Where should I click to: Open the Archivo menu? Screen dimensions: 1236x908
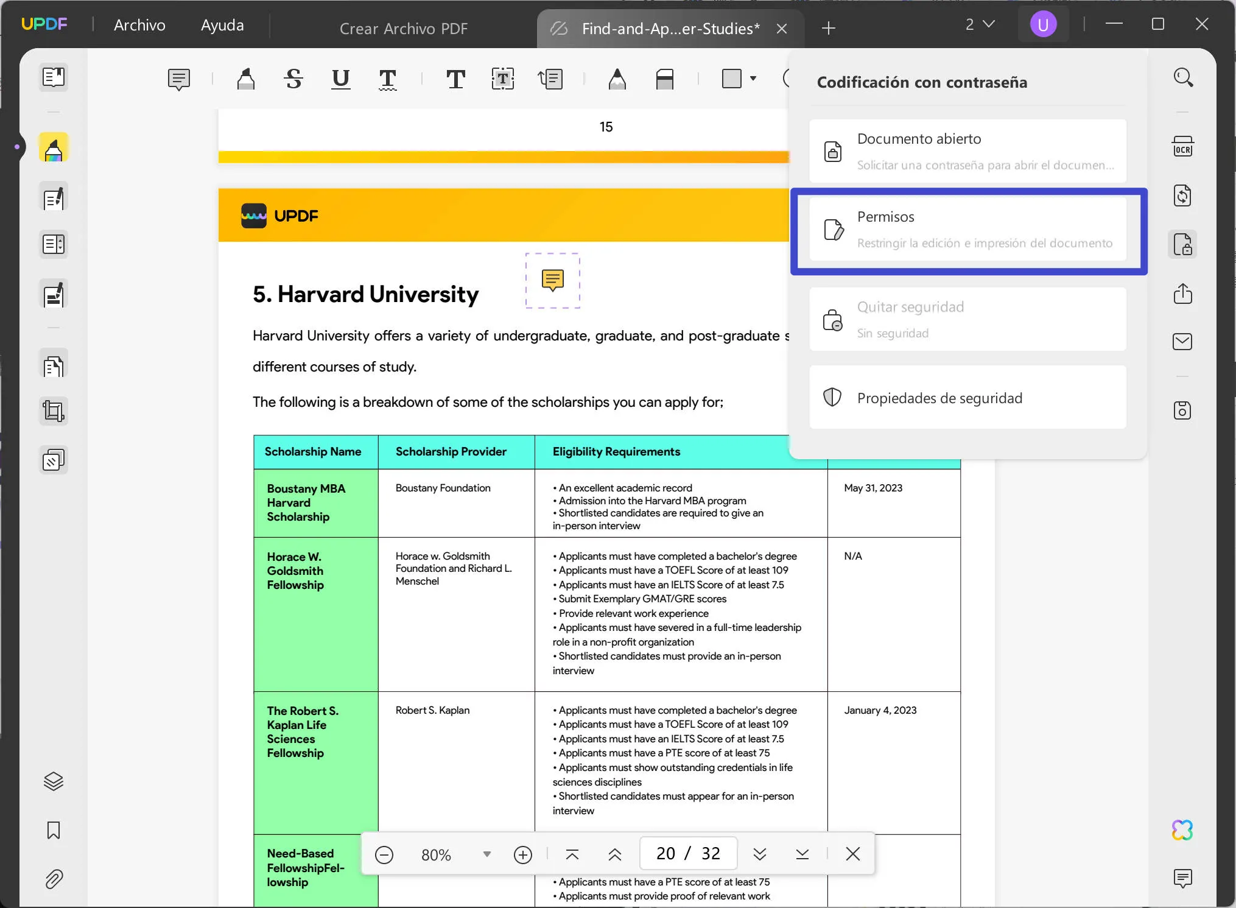point(139,25)
